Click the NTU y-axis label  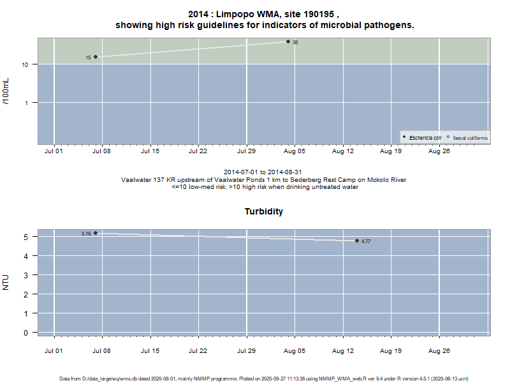click(6, 282)
